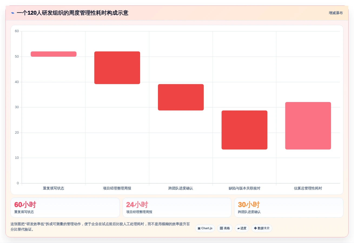Click the Chart.js tag chip

tap(205, 228)
